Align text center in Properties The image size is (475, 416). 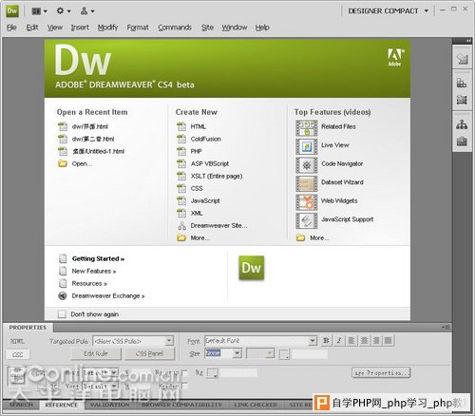click(364, 341)
